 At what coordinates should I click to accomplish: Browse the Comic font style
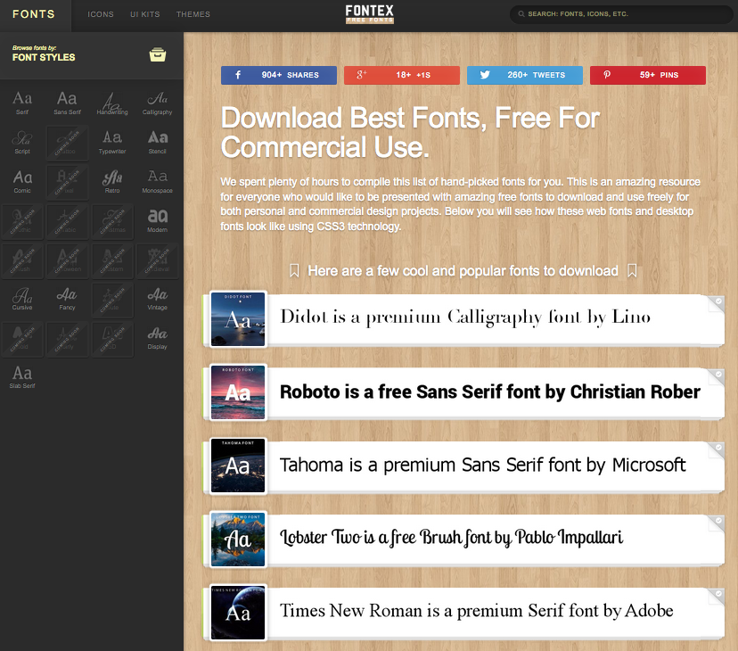[x=22, y=181]
